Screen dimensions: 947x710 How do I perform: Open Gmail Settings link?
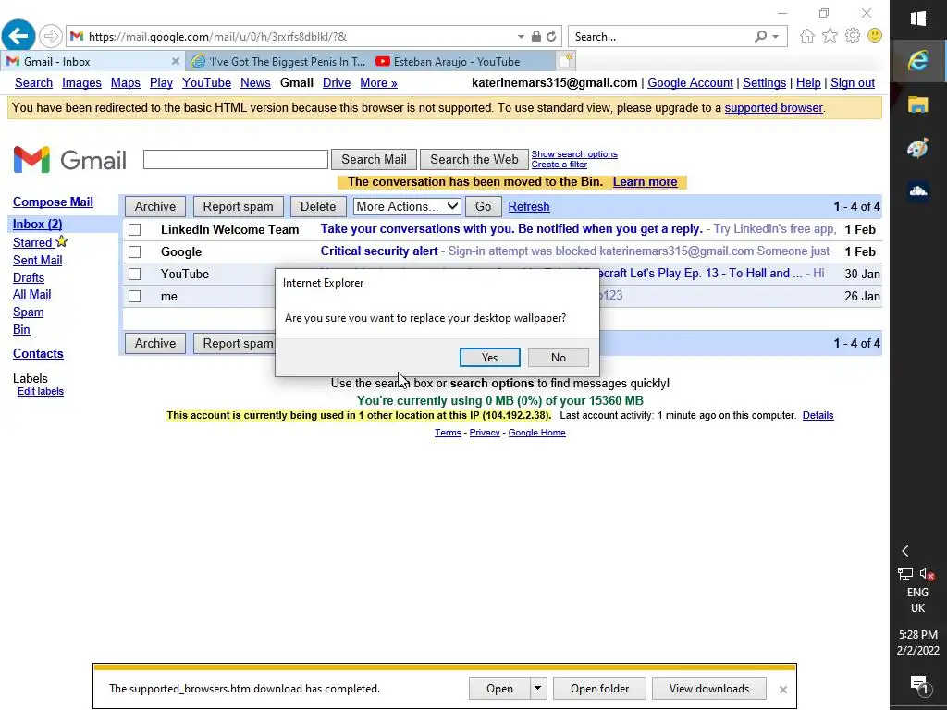pyautogui.click(x=765, y=82)
